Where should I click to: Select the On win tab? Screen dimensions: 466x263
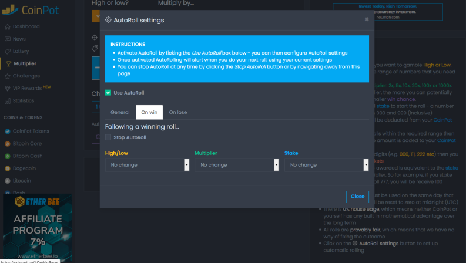click(x=149, y=112)
